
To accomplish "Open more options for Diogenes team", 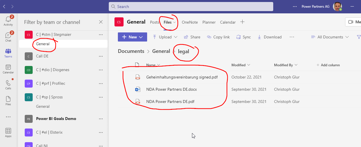I will [101, 70].
